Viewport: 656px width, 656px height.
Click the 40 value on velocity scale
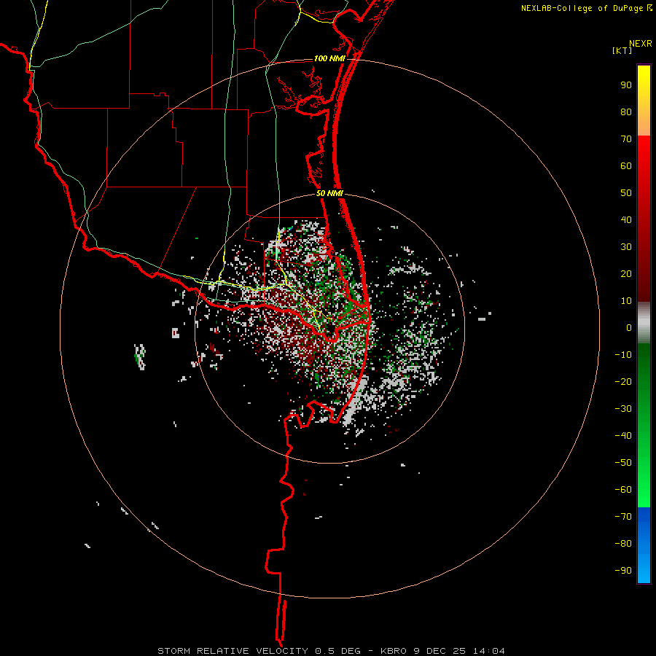[x=626, y=220]
